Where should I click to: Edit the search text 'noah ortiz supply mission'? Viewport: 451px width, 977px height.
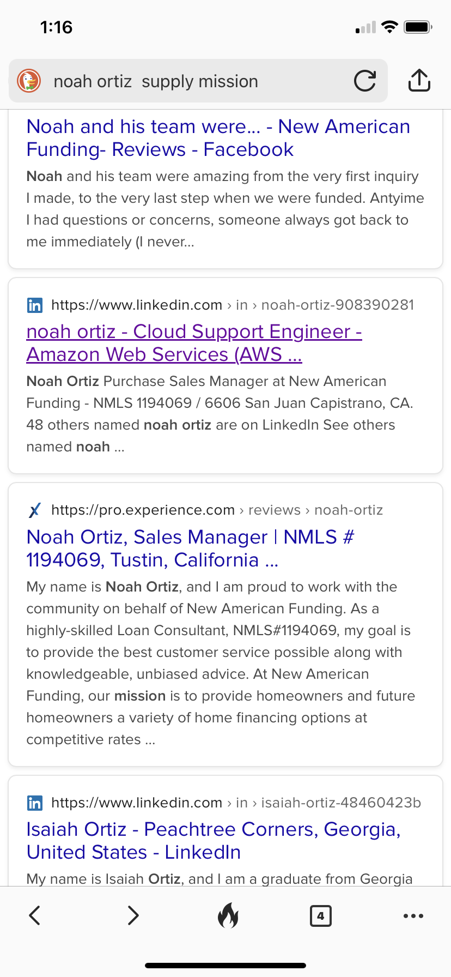point(156,81)
